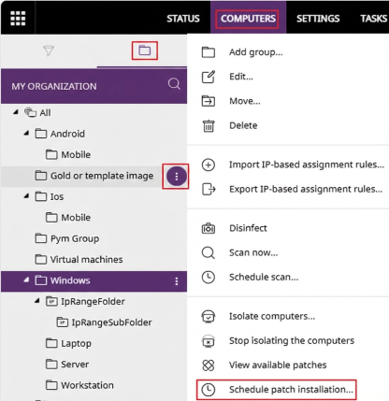Click the View available patches icon

(x=209, y=365)
